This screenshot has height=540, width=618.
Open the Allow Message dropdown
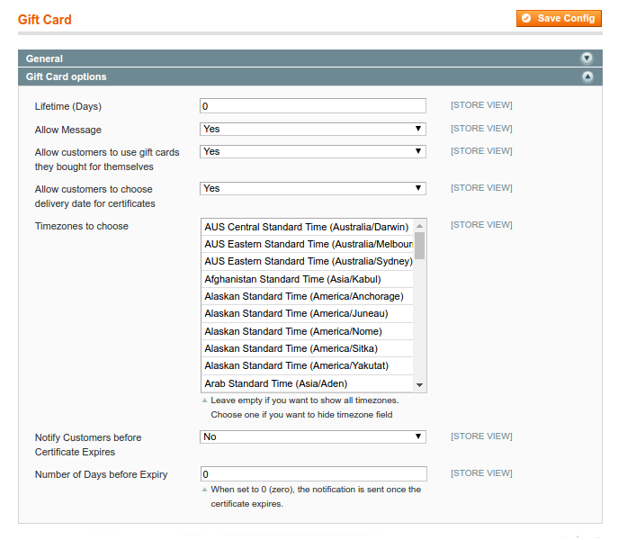pos(312,130)
